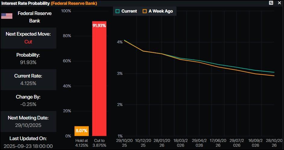Image resolution: width=284 pixels, height=150 pixels.
Task: Click the Probability 91.93% row
Action: [28, 59]
